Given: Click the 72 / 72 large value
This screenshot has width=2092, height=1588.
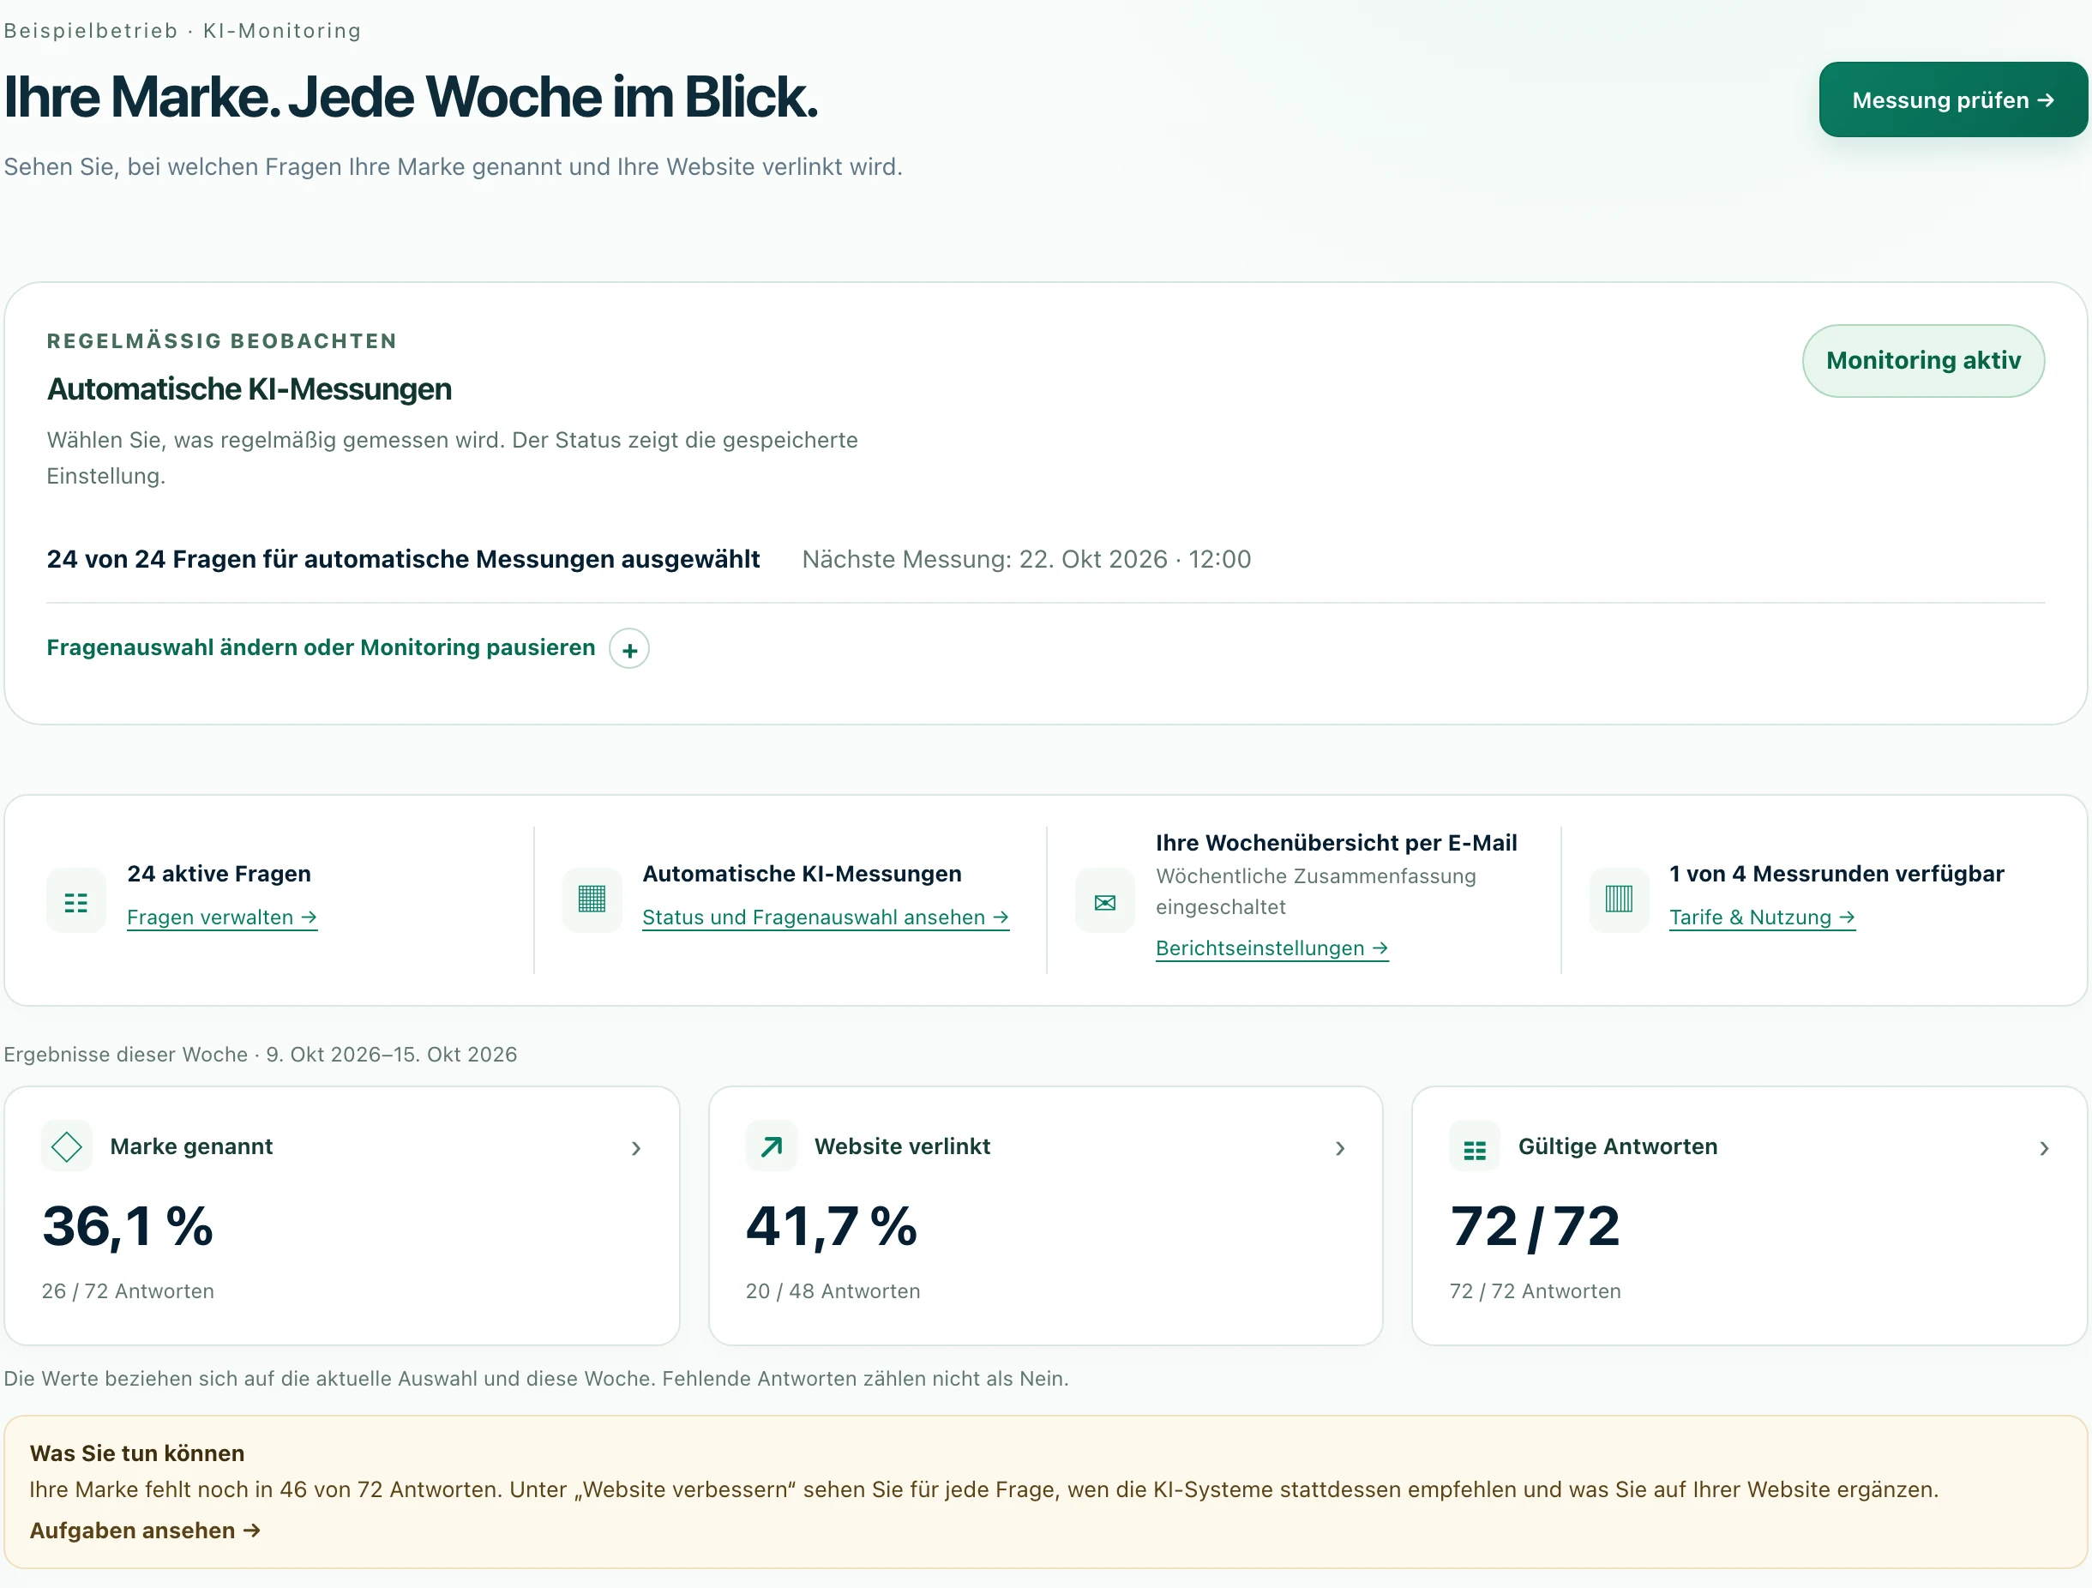Looking at the screenshot, I should tap(1535, 1226).
